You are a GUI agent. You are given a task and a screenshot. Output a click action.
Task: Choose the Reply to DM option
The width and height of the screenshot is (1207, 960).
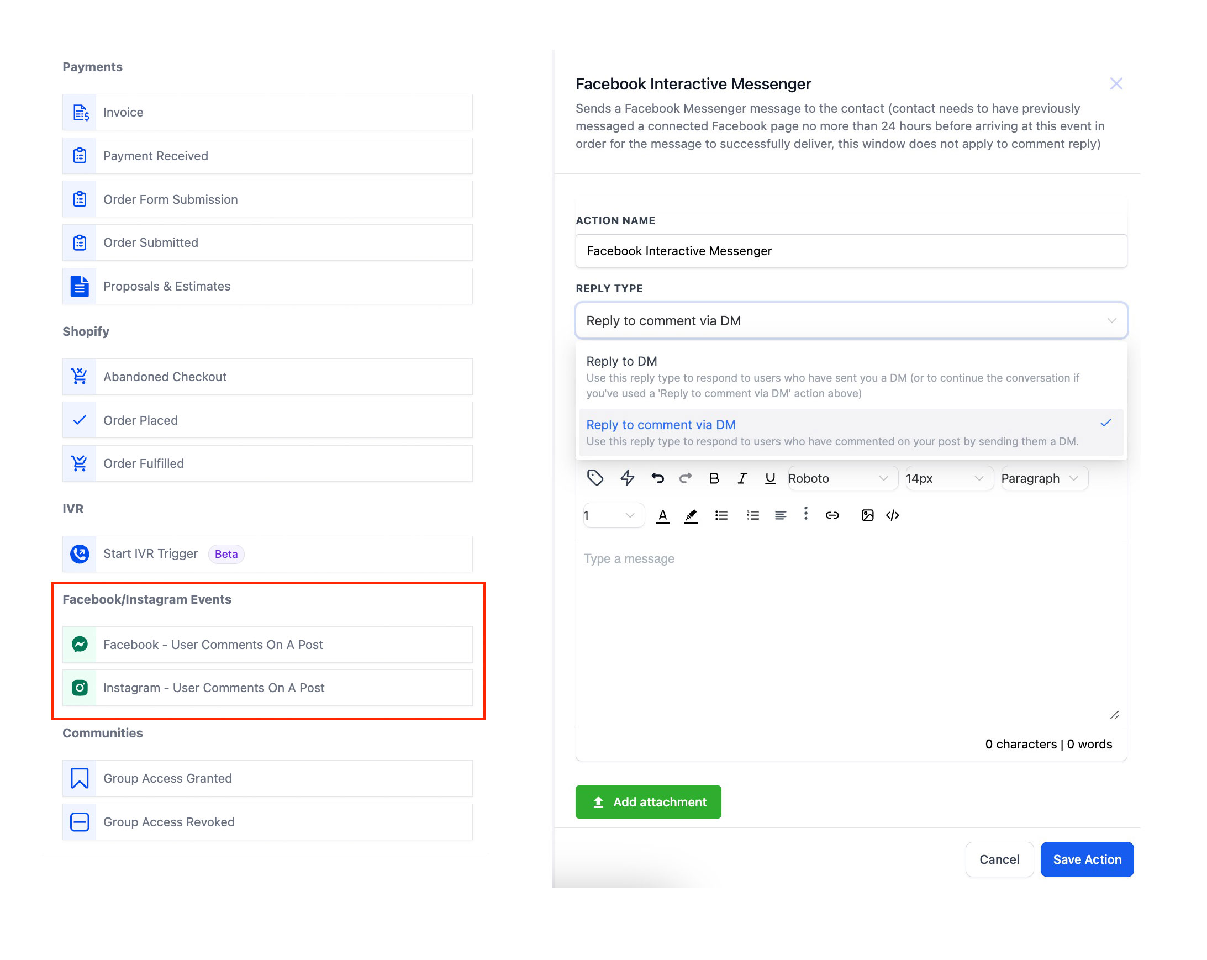click(x=851, y=376)
